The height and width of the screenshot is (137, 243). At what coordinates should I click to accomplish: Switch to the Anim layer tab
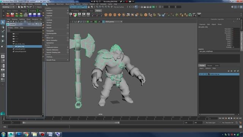[x=217, y=65]
